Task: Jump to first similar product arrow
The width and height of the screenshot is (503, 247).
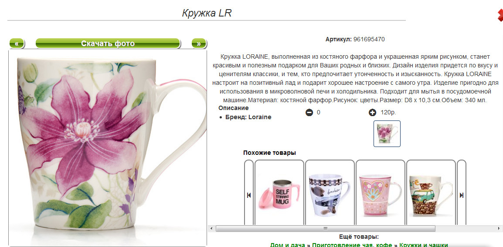Action: tap(248, 195)
